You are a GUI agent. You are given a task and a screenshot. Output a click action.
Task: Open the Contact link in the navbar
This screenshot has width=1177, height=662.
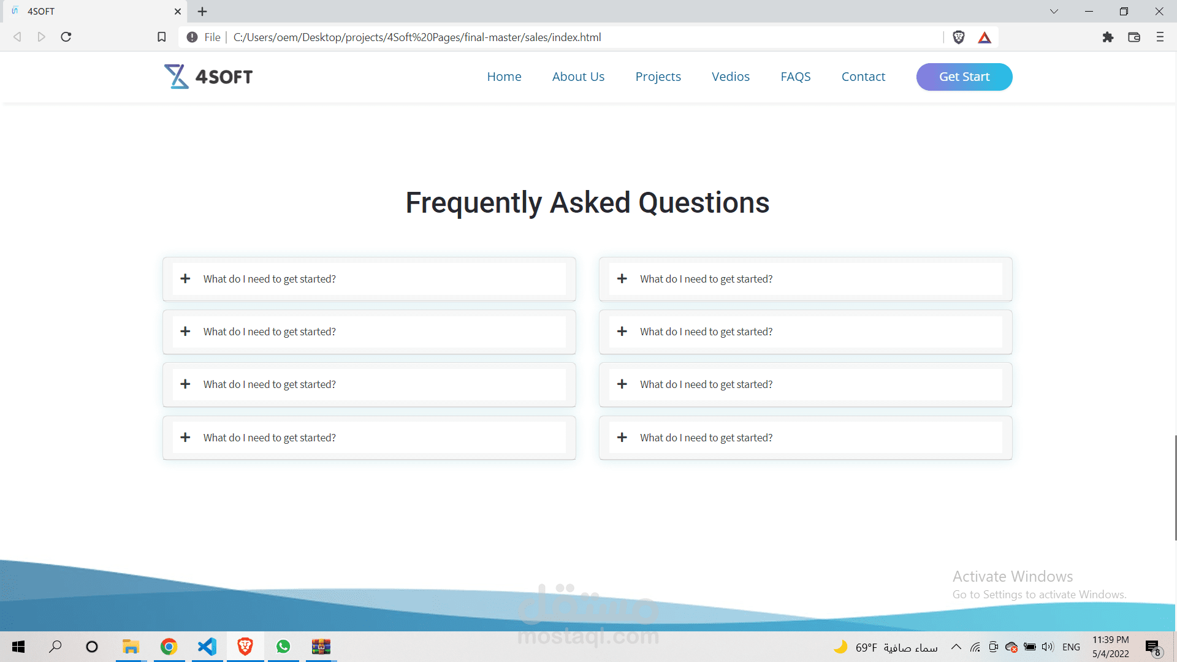[x=863, y=77]
